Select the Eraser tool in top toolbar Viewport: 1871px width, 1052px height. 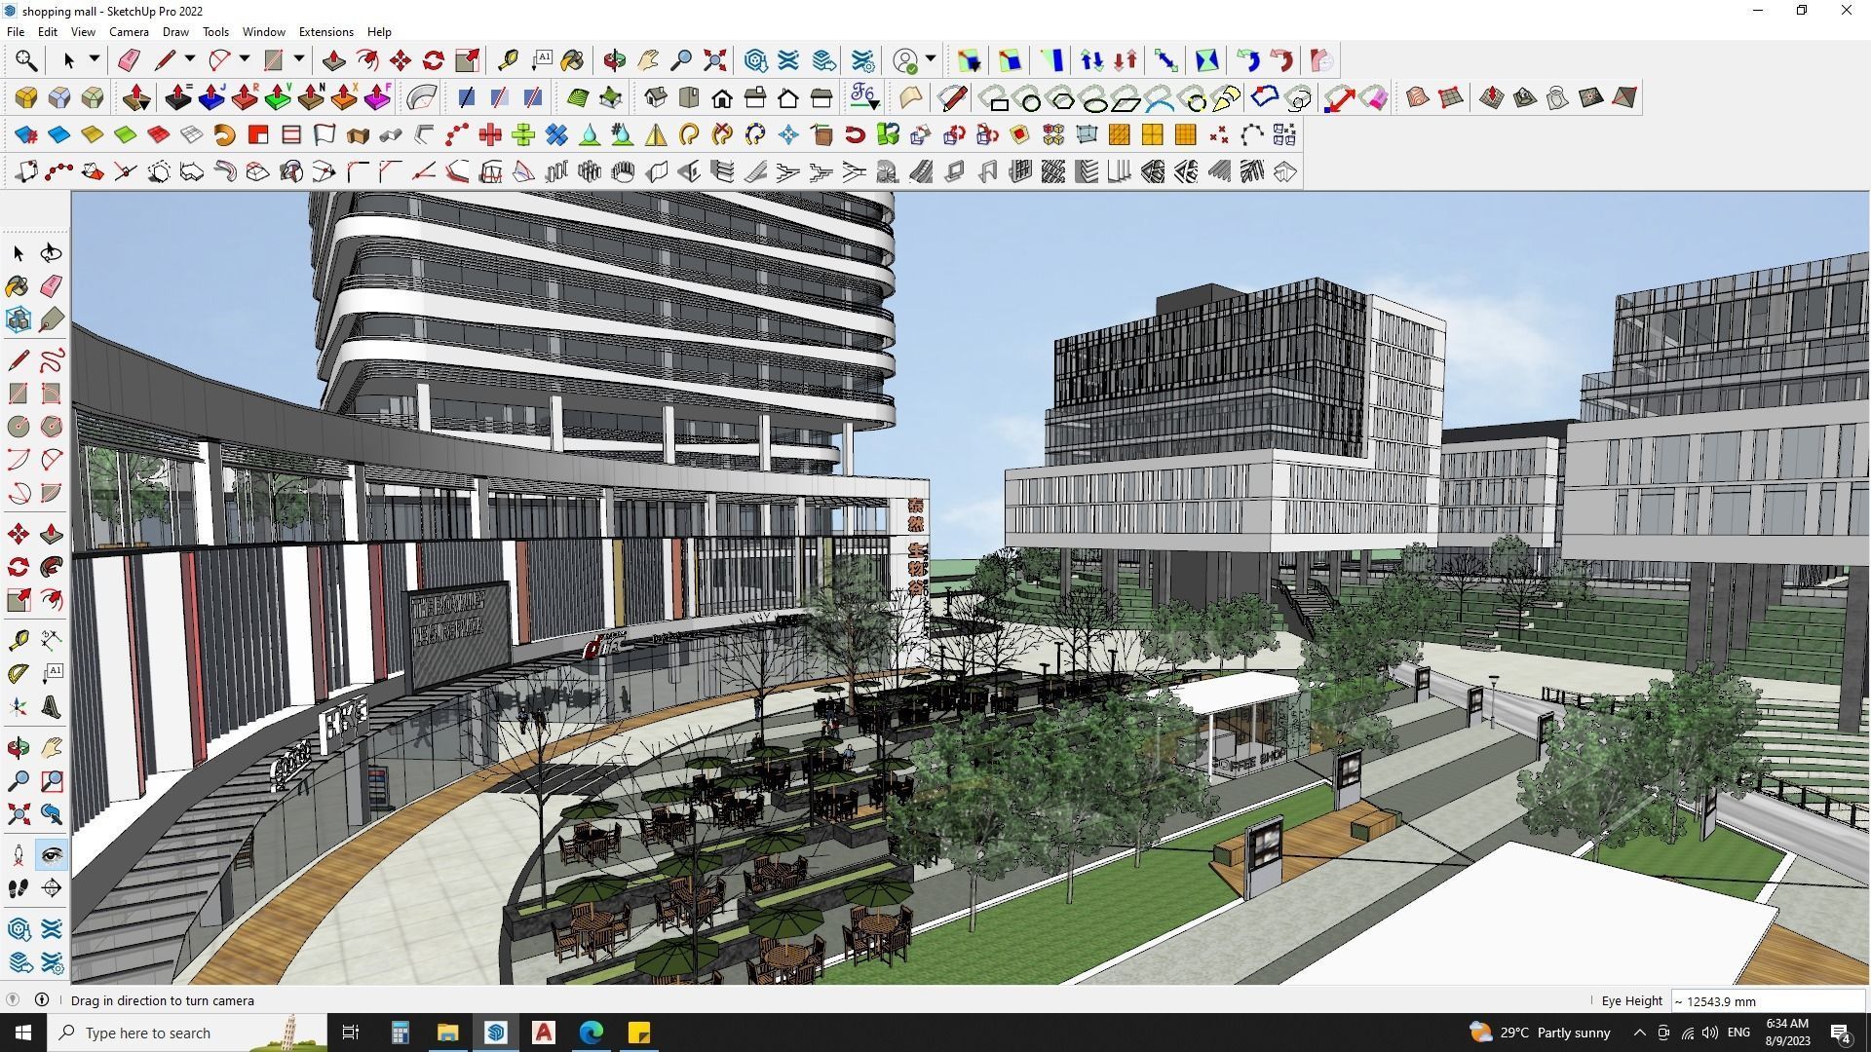coord(129,60)
